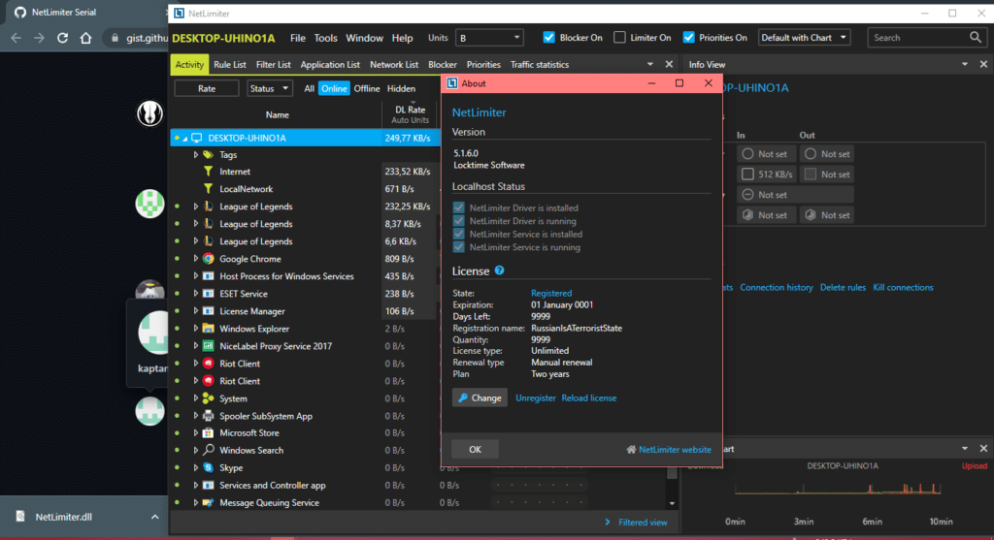This screenshot has height=540, width=994.
Task: Select the Online filter toggle
Action: [x=334, y=88]
